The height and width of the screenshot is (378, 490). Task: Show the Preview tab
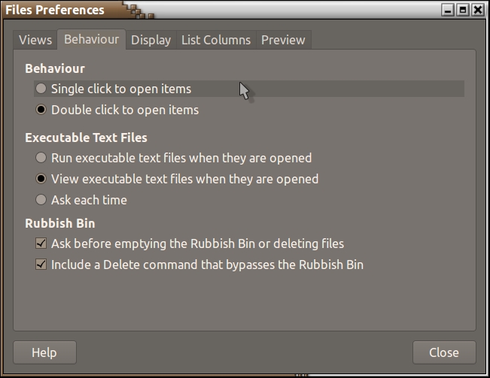[x=283, y=40]
